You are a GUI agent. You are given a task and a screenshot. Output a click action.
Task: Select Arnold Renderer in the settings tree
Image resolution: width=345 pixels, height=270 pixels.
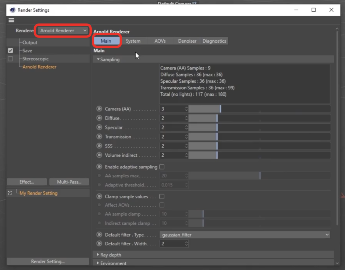39,67
